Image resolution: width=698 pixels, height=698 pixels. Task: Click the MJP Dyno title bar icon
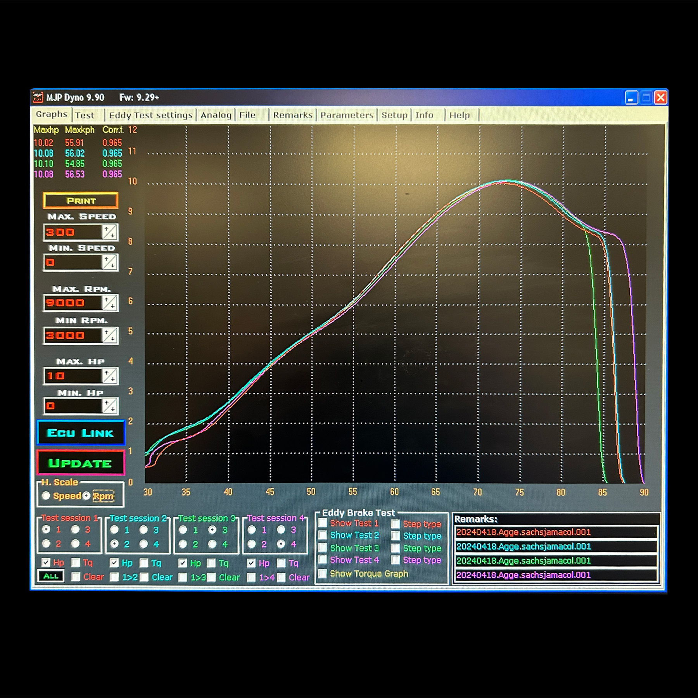click(38, 97)
